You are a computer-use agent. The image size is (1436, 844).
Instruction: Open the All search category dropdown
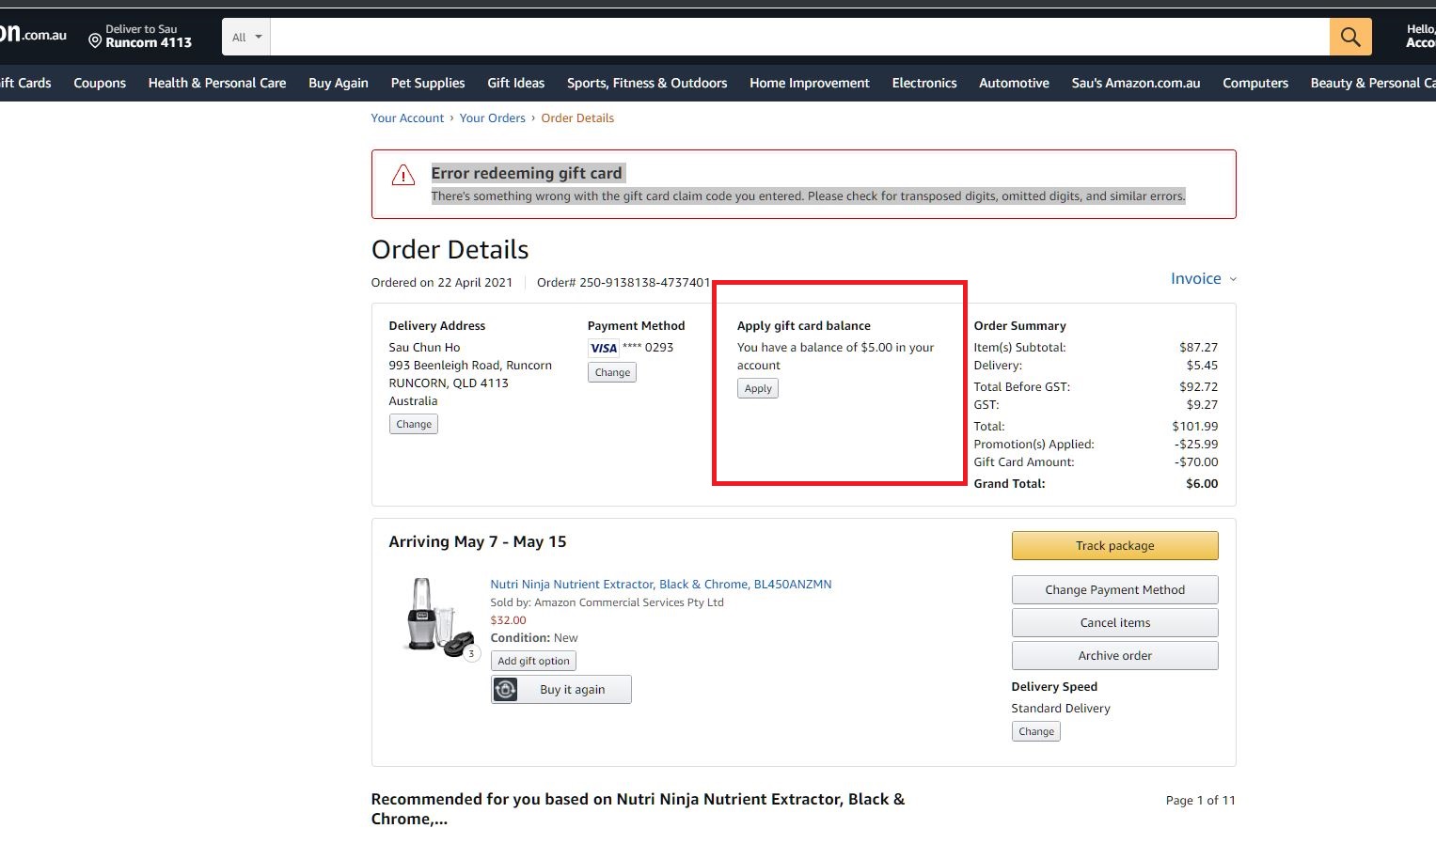click(x=246, y=37)
